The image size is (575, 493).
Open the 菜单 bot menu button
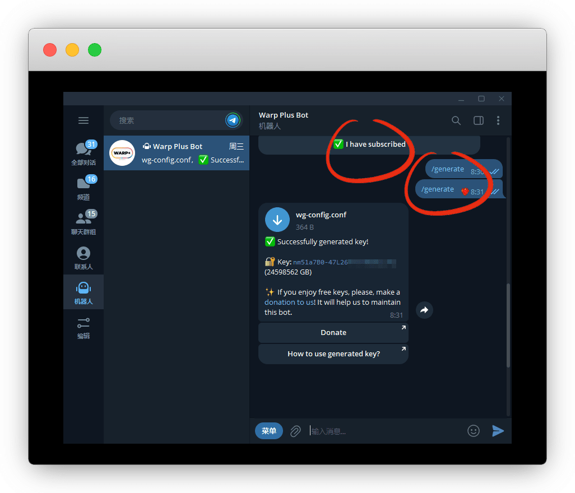point(269,431)
